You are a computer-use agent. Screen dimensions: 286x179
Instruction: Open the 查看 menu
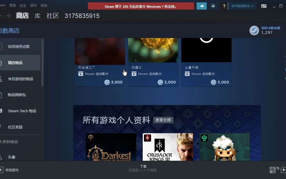pyautogui.click(x=13, y=5)
